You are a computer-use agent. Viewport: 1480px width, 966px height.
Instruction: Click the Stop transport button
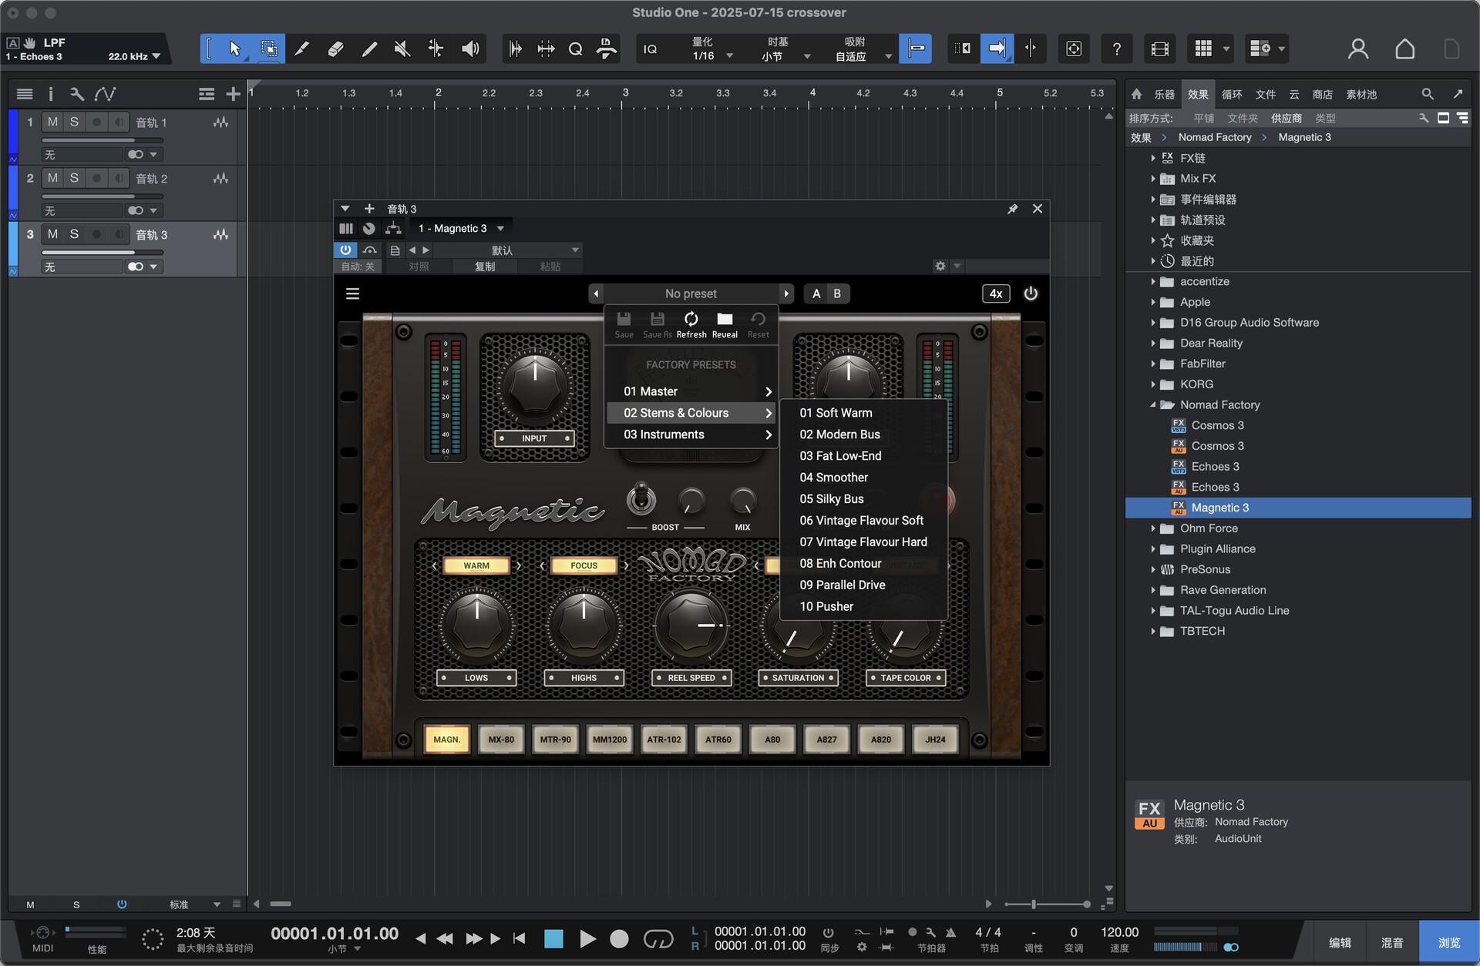click(x=553, y=938)
